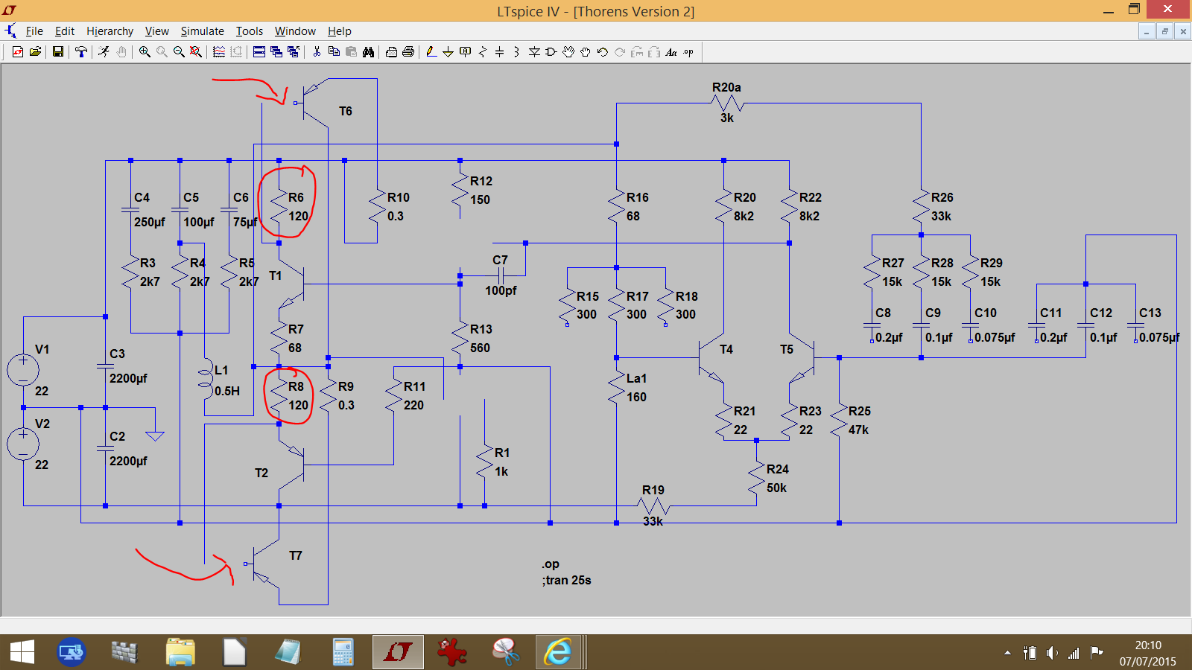Select the Text Aa tool
This screenshot has height=670, width=1192.
tap(671, 52)
